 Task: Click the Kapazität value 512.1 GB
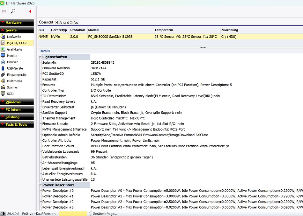tap(98, 79)
